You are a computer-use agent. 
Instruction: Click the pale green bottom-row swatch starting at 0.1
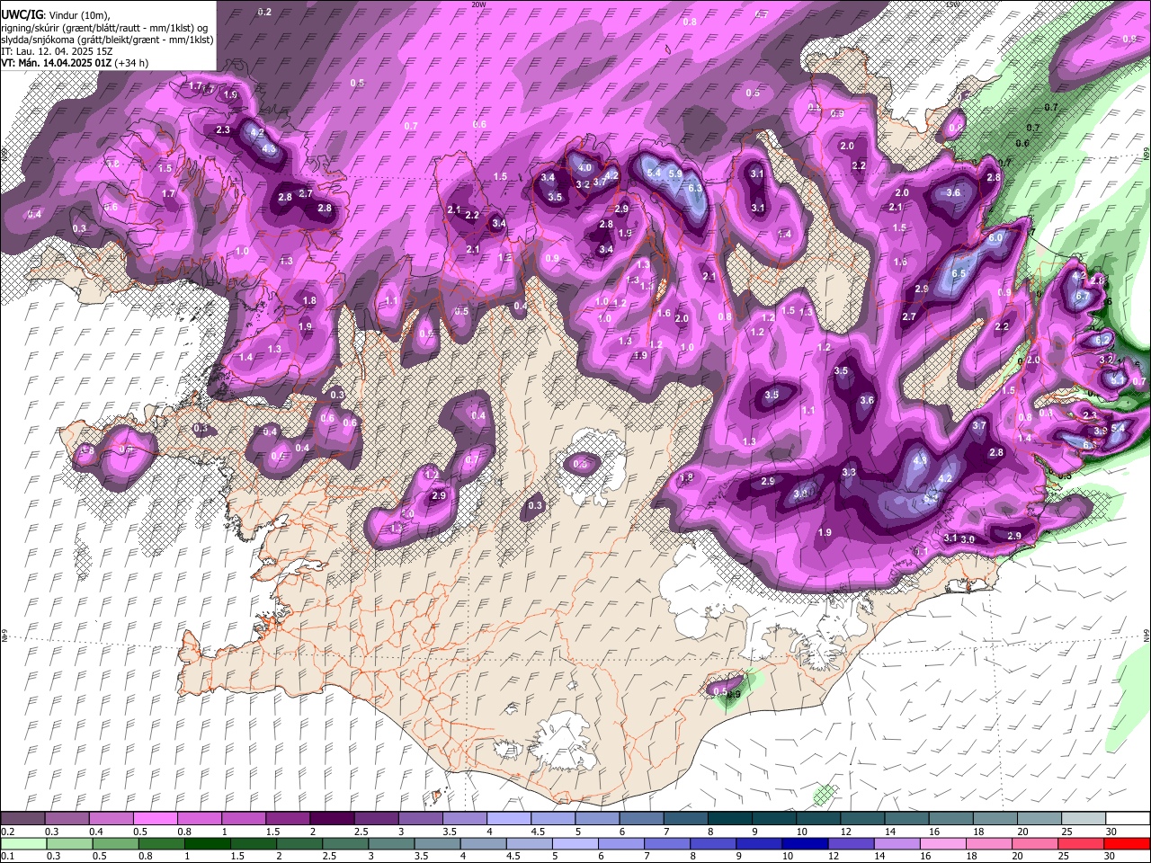23,843
